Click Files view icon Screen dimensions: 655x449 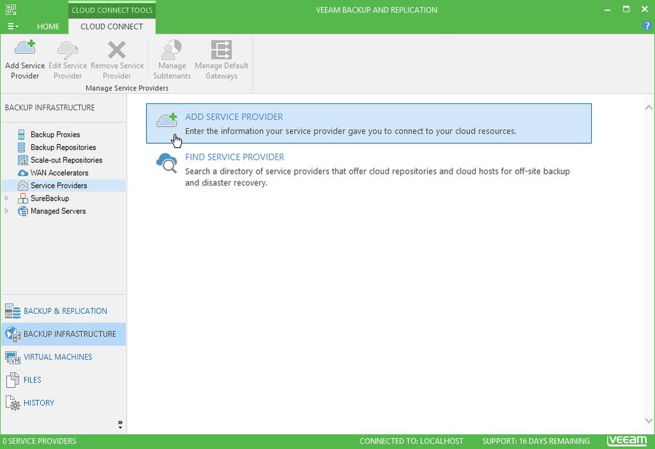click(x=13, y=380)
